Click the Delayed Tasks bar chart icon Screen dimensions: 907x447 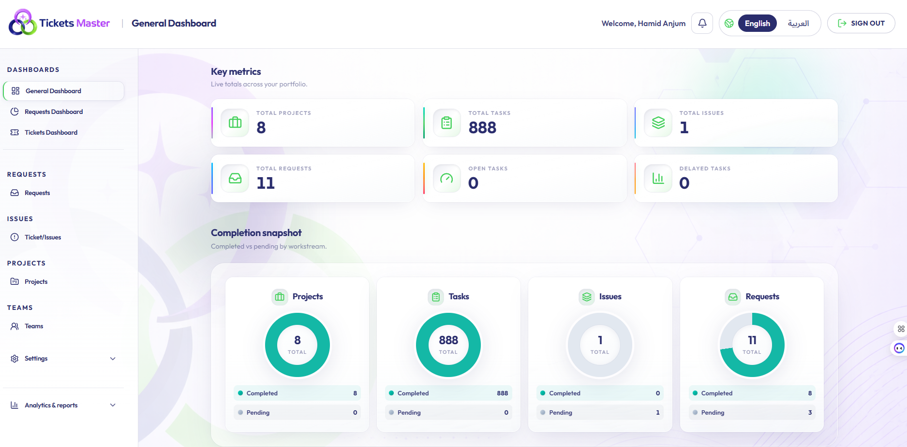(658, 179)
